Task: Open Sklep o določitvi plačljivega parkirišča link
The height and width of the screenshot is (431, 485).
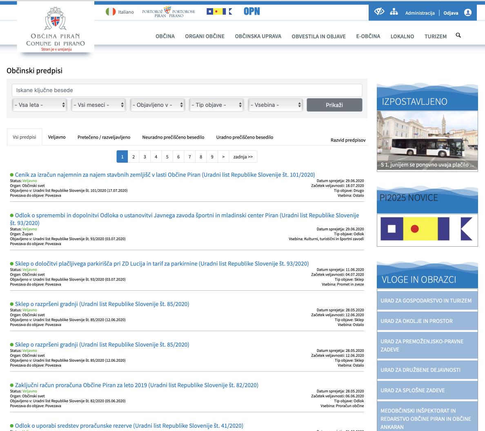Action: pos(162,263)
